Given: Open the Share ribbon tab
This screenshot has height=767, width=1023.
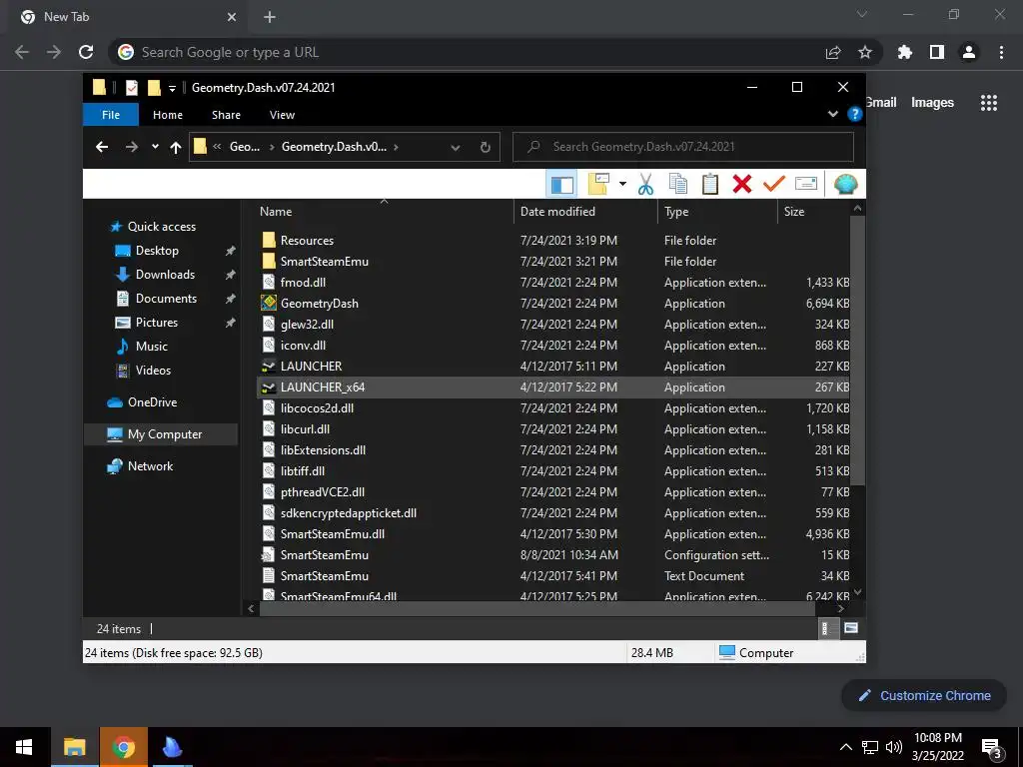Looking at the screenshot, I should [x=226, y=115].
